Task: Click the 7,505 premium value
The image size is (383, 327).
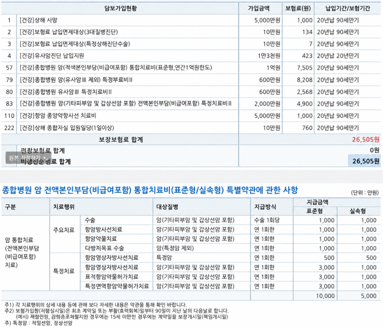Action: pos(305,68)
